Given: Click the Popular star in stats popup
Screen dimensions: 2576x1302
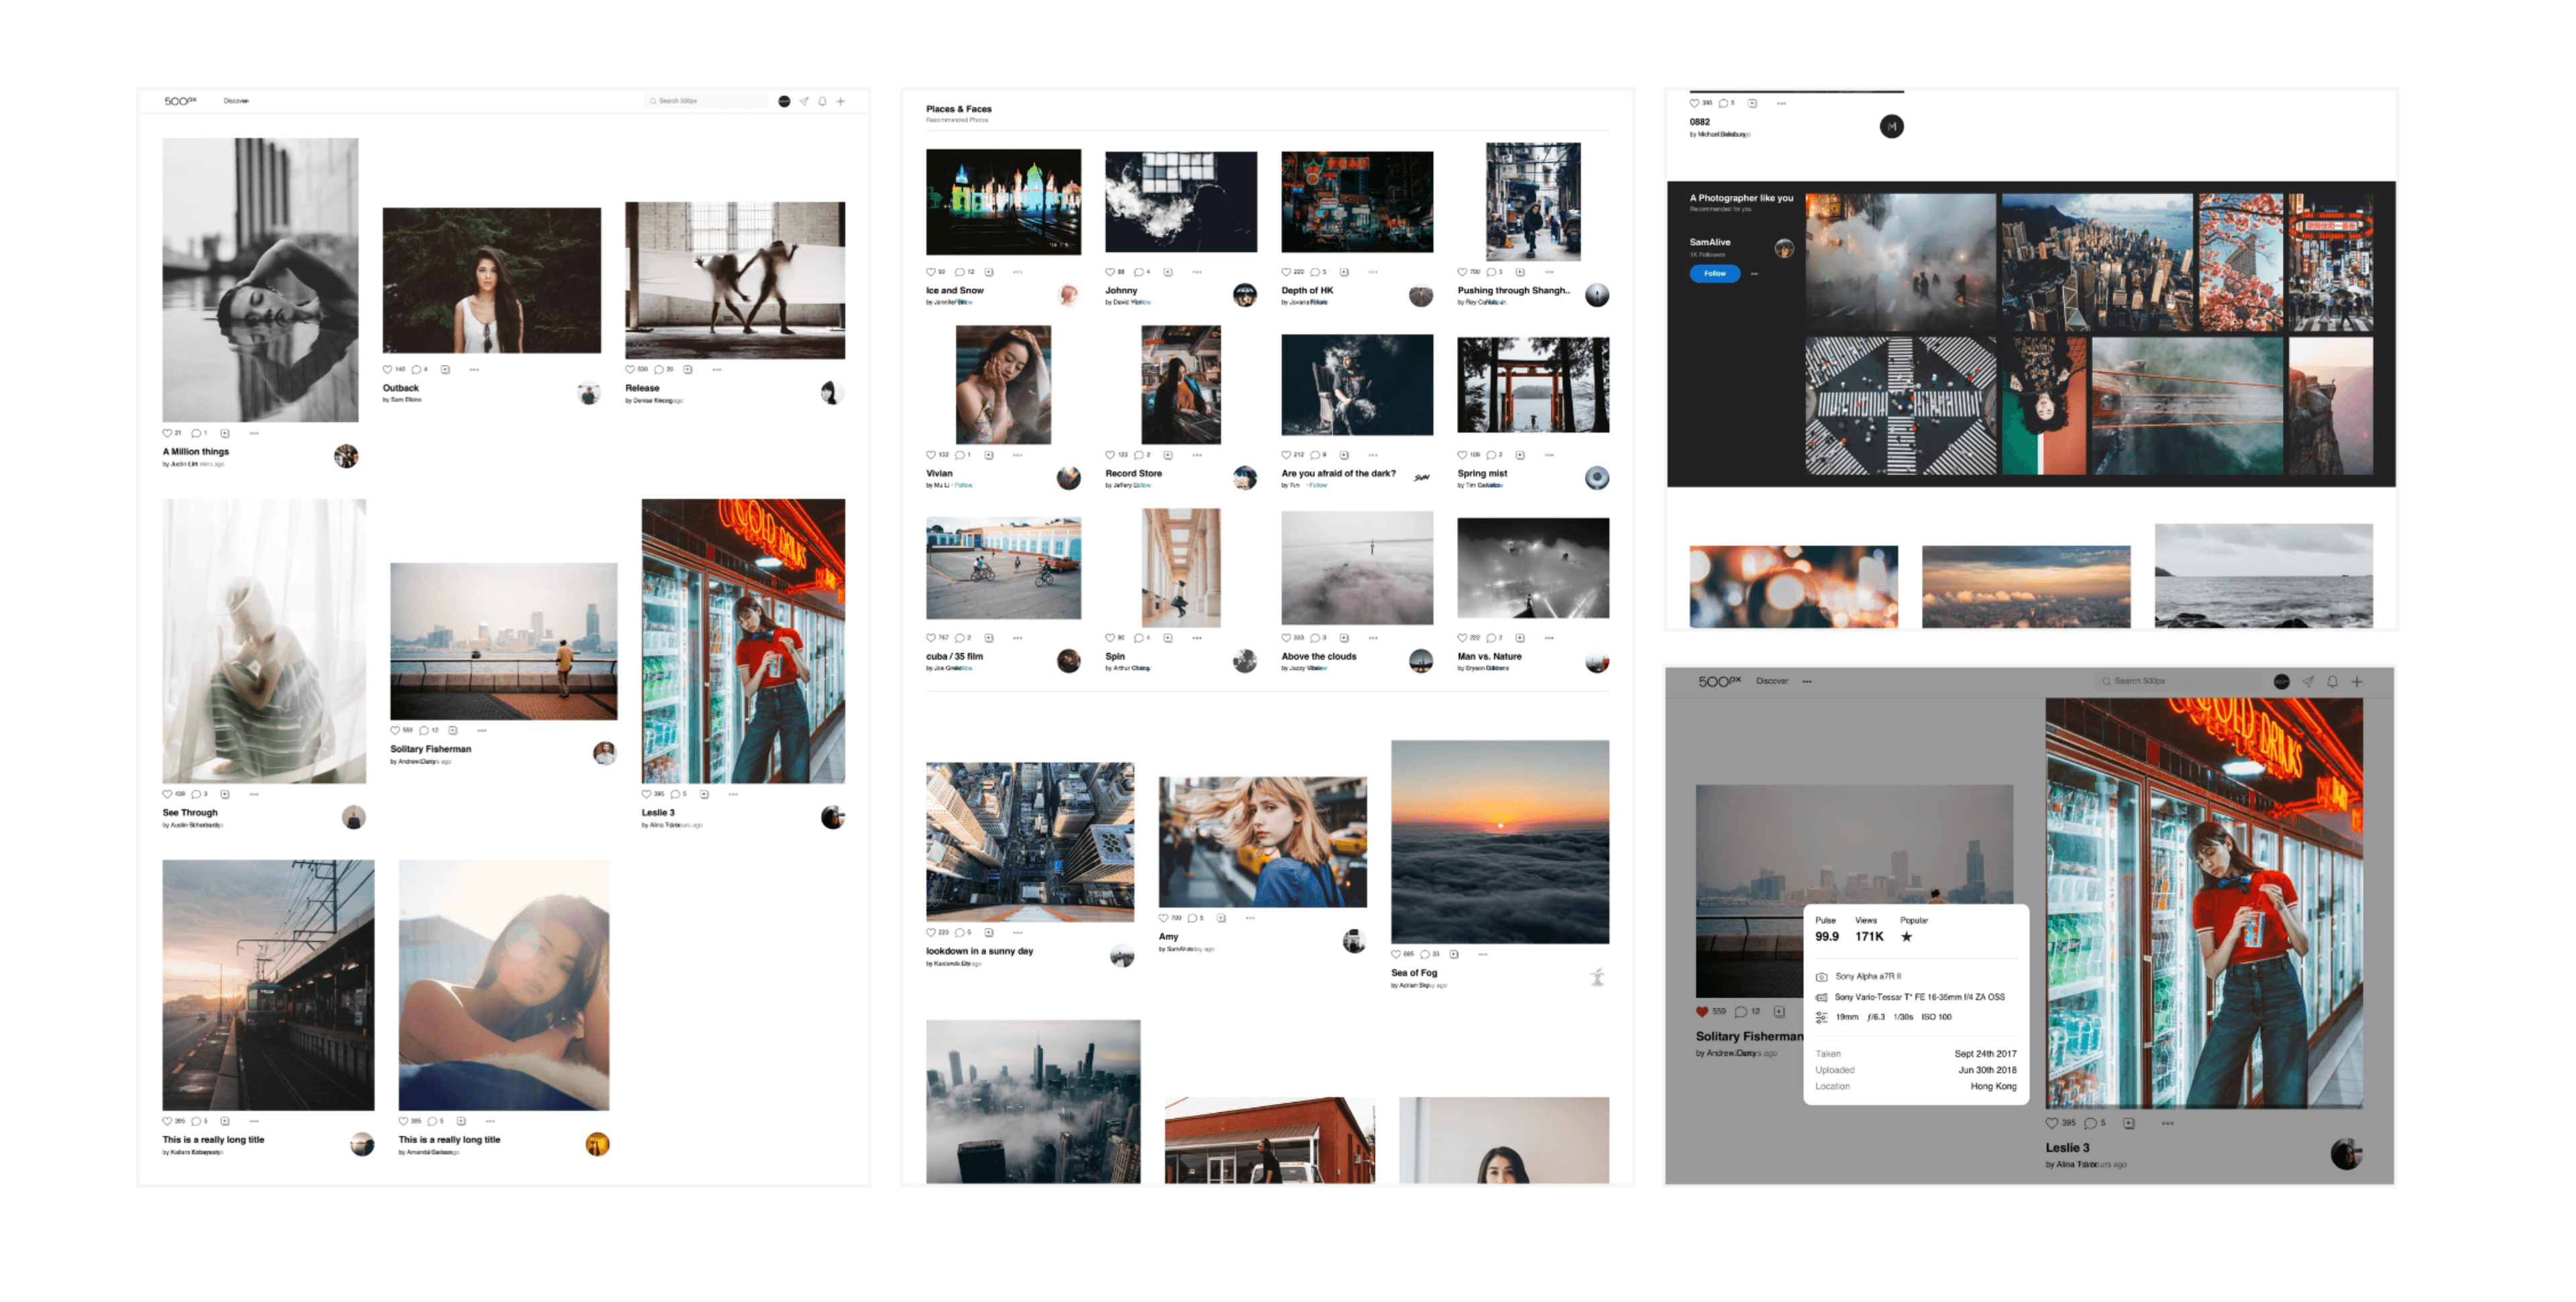Looking at the screenshot, I should [x=1906, y=937].
